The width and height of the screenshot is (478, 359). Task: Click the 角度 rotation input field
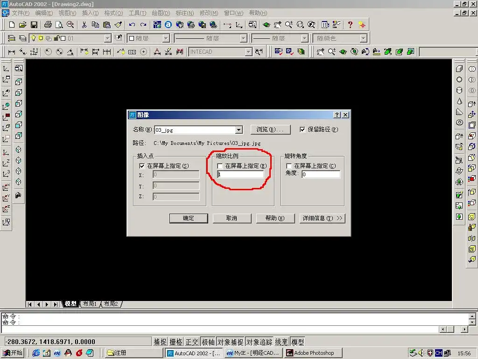click(321, 174)
